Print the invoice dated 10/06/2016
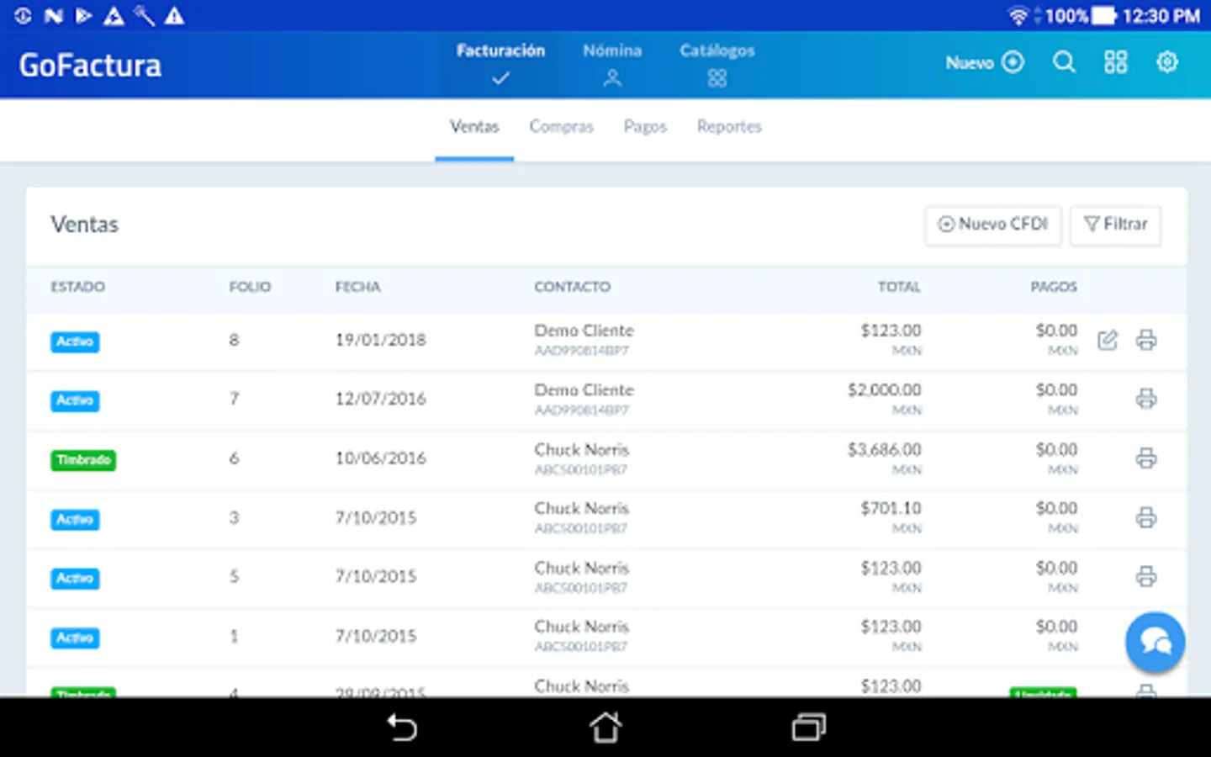The width and height of the screenshot is (1211, 757). tap(1146, 458)
